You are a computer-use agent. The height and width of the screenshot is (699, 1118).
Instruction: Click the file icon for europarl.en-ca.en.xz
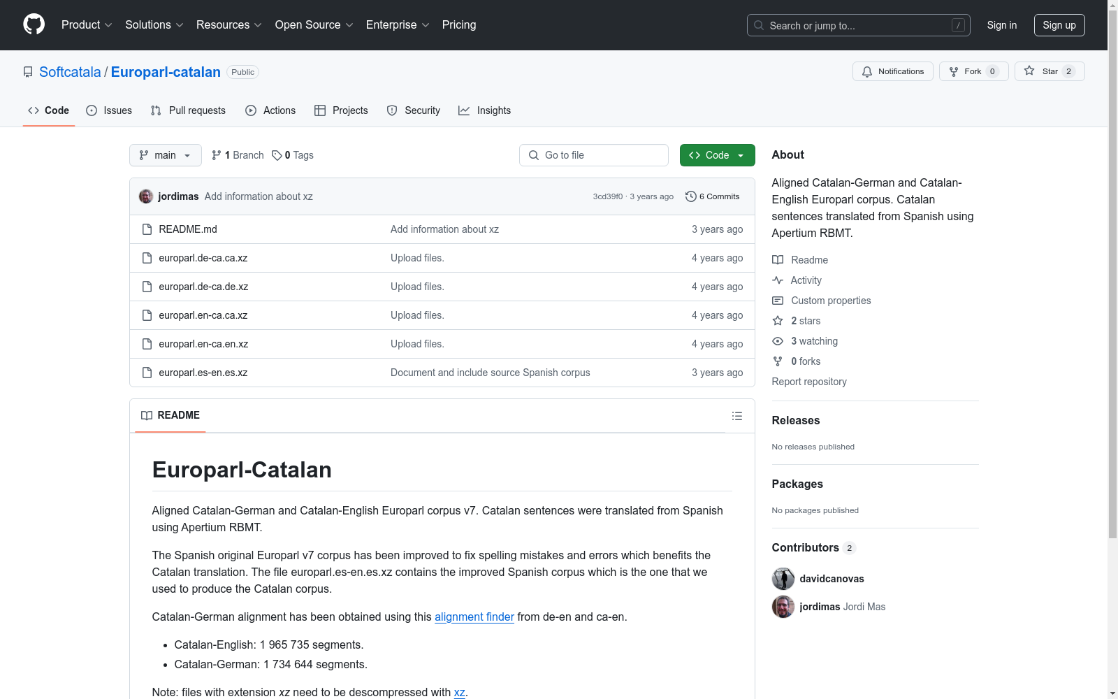[147, 344]
